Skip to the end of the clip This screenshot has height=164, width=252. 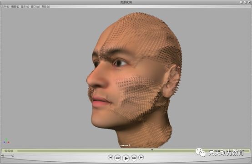coord(141,158)
